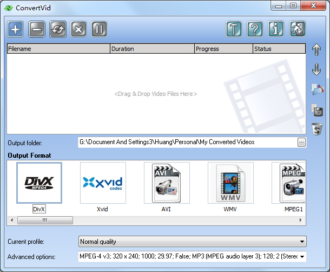Browse output folder with the ellipsis button

[301, 142]
